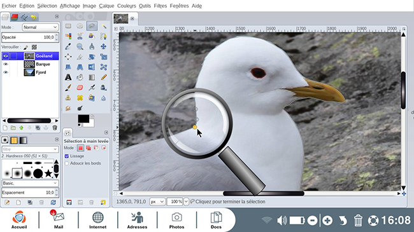Hide the Goéland layer
This screenshot has height=232, width=414.
pos(6,56)
